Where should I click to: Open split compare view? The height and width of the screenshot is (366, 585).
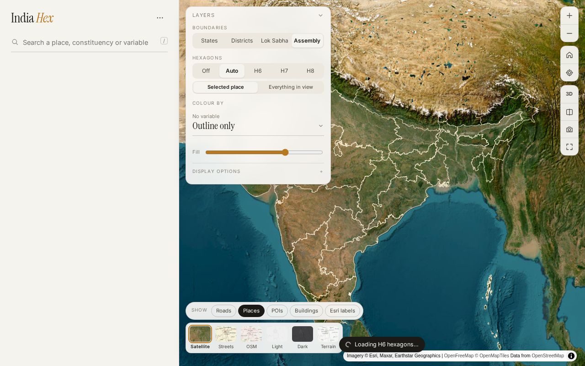[569, 112]
